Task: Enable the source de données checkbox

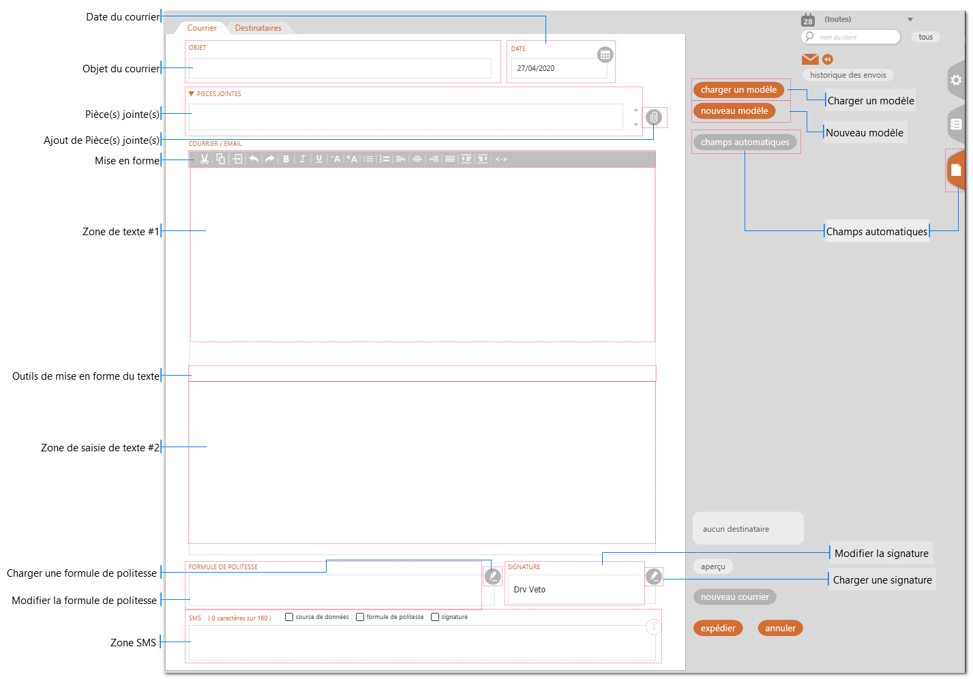Action: tap(289, 617)
